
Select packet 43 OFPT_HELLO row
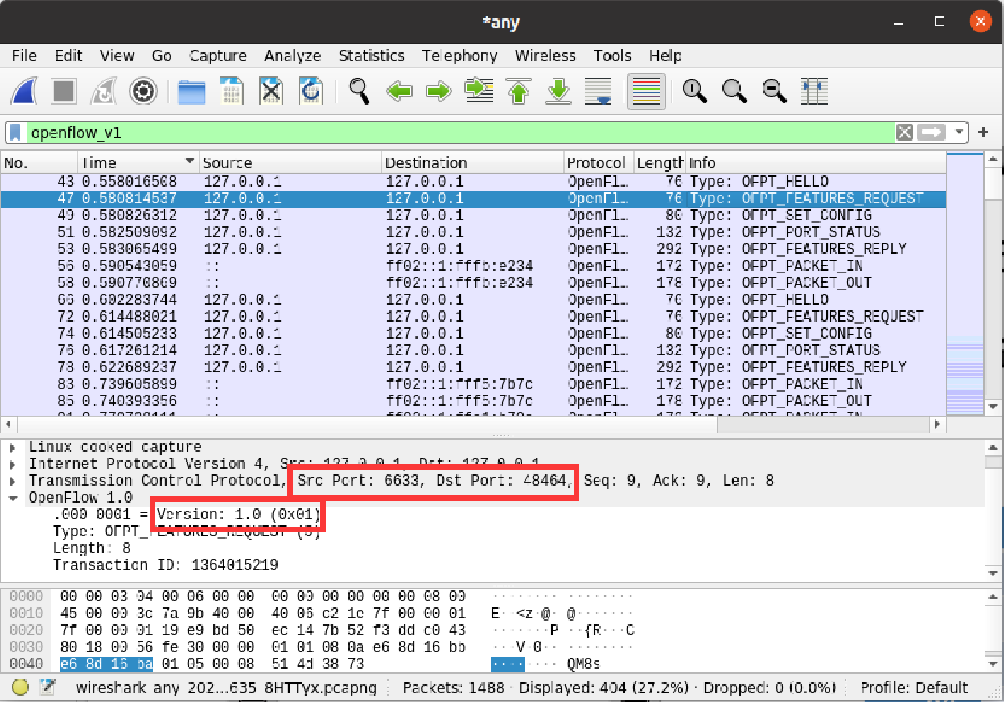[x=473, y=182]
